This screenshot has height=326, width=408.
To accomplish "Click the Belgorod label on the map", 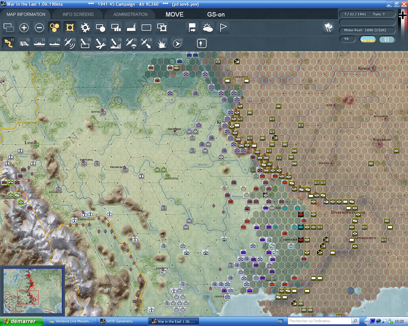I will (x=381, y=117).
